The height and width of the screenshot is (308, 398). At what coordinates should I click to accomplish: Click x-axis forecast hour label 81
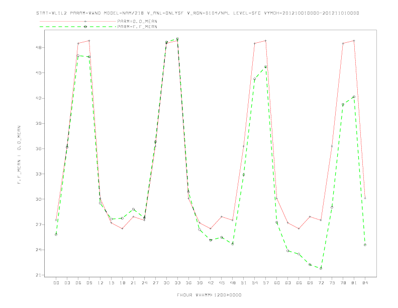pyautogui.click(x=354, y=283)
